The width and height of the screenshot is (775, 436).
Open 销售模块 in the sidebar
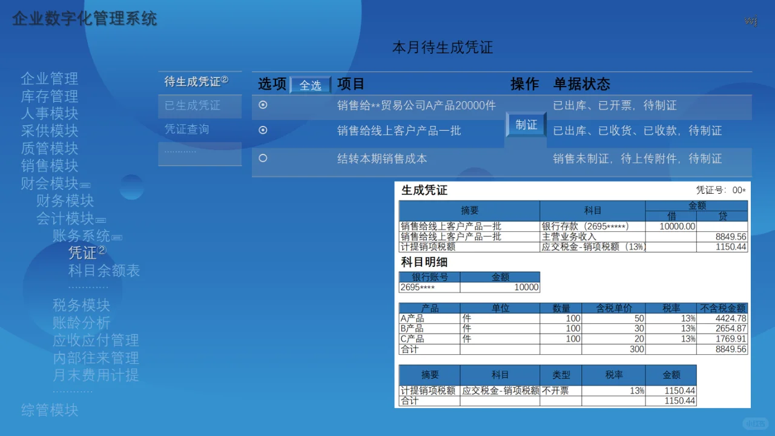(x=50, y=165)
